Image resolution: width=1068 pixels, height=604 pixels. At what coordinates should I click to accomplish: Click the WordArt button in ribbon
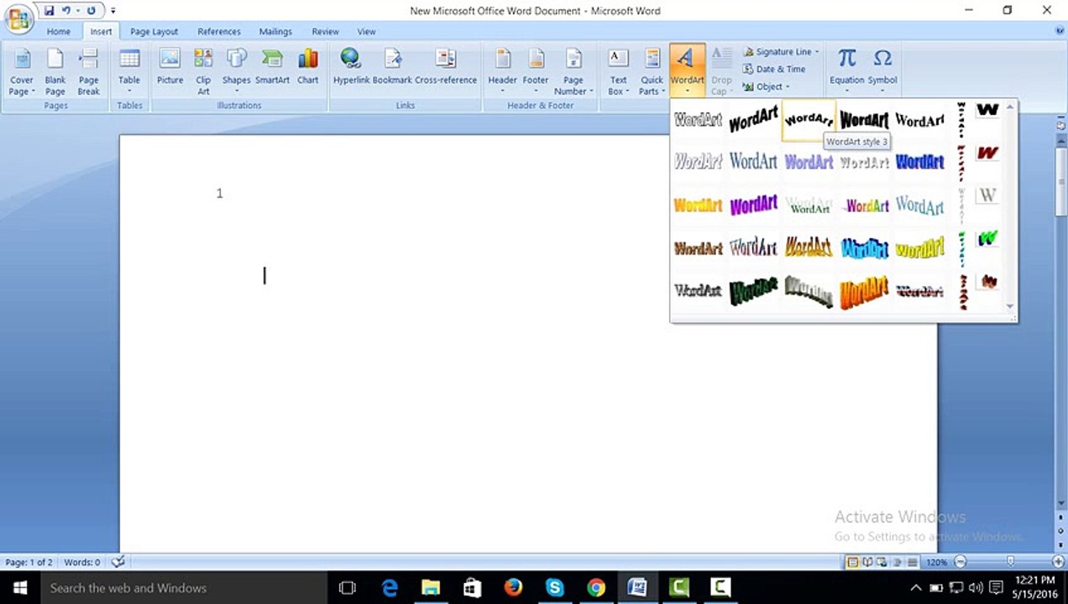point(687,71)
